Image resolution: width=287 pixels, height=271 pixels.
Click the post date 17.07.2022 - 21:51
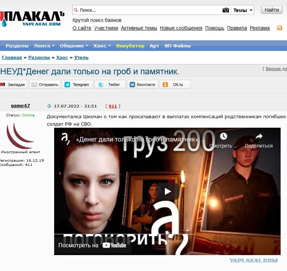[75, 106]
